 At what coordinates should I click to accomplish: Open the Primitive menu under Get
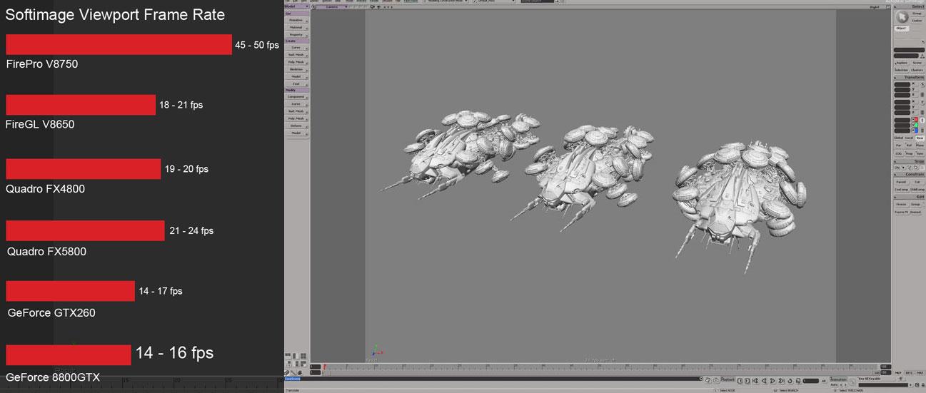296,20
